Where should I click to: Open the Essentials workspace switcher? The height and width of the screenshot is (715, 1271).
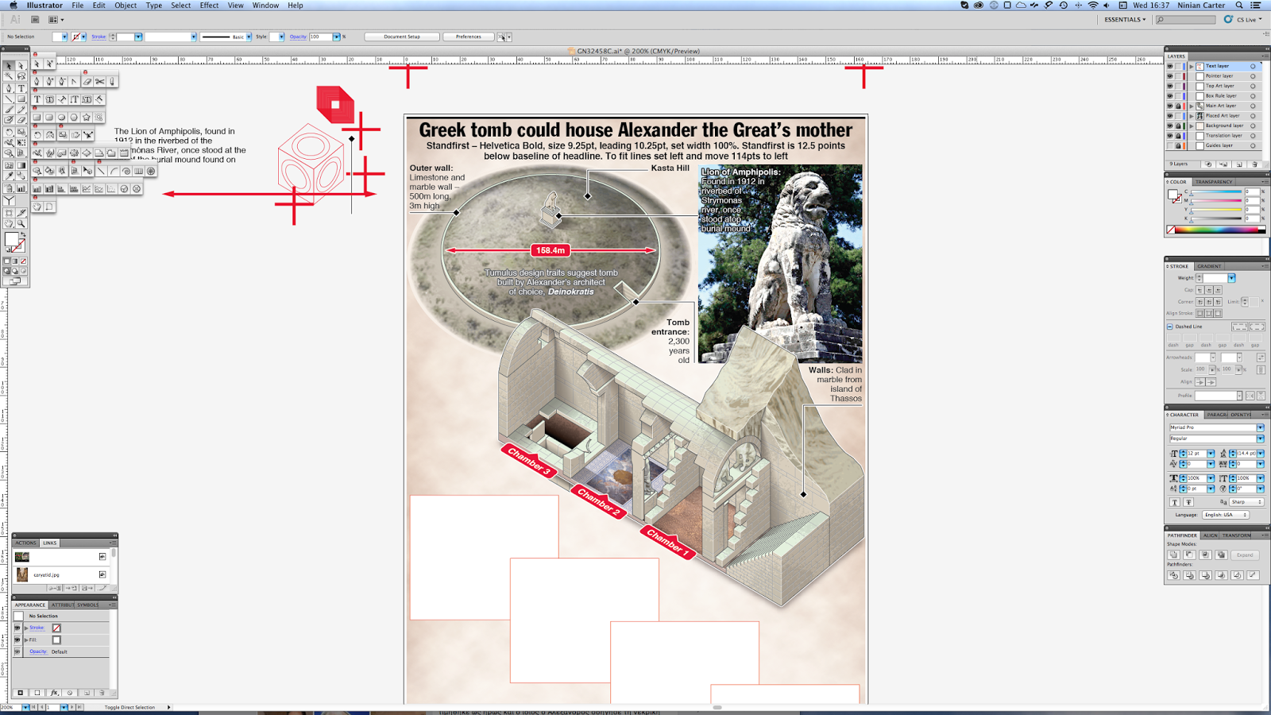click(1125, 20)
